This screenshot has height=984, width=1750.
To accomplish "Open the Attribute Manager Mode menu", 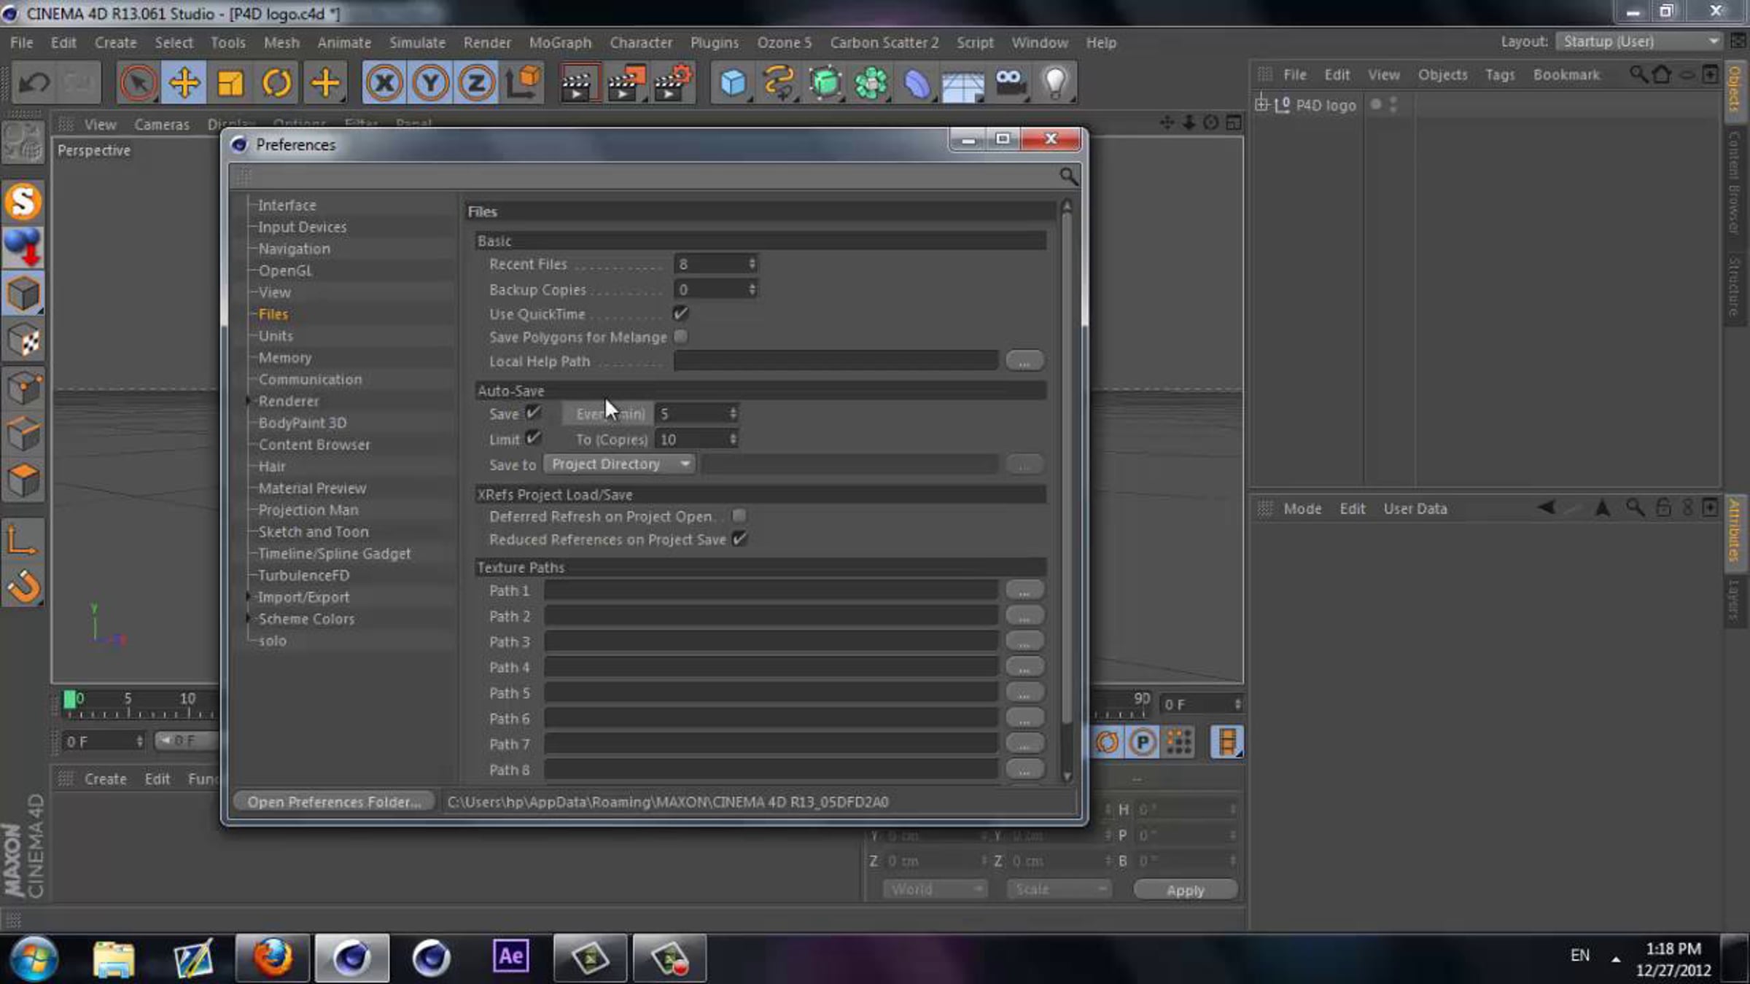I will (1302, 509).
